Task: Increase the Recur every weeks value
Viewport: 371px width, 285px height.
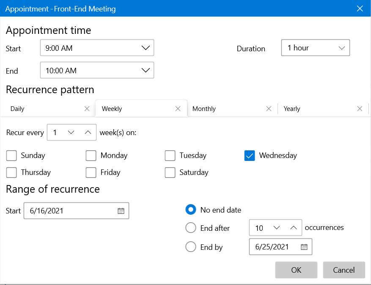Action: tap(88, 133)
